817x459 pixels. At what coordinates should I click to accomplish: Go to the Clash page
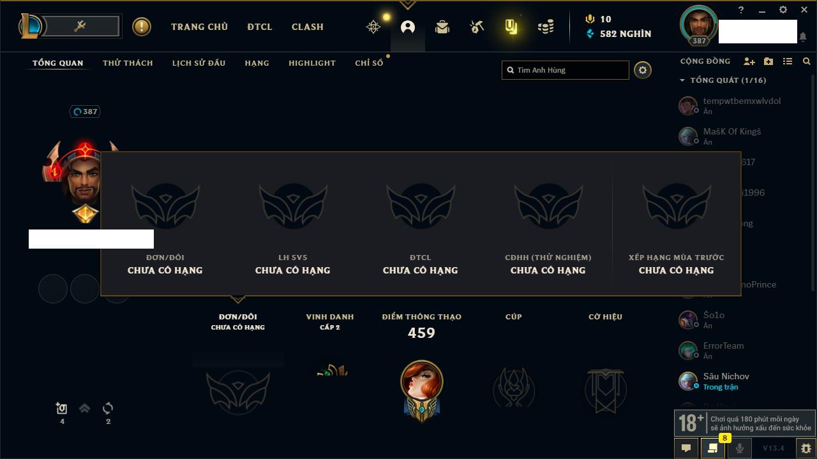[x=308, y=27]
